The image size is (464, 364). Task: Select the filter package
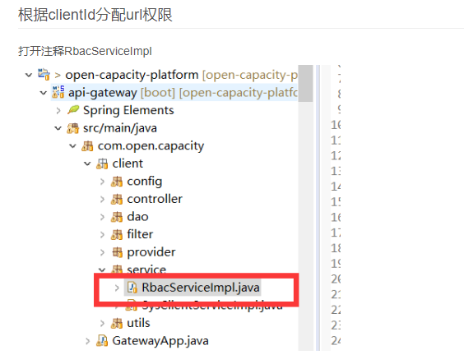[x=140, y=235]
